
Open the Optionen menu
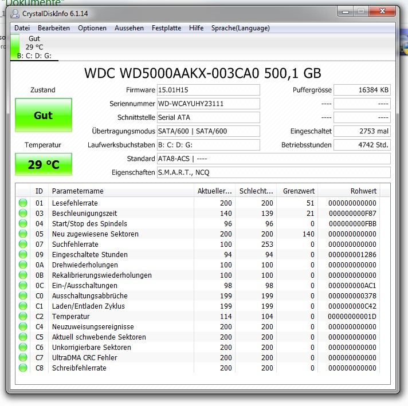point(92,28)
